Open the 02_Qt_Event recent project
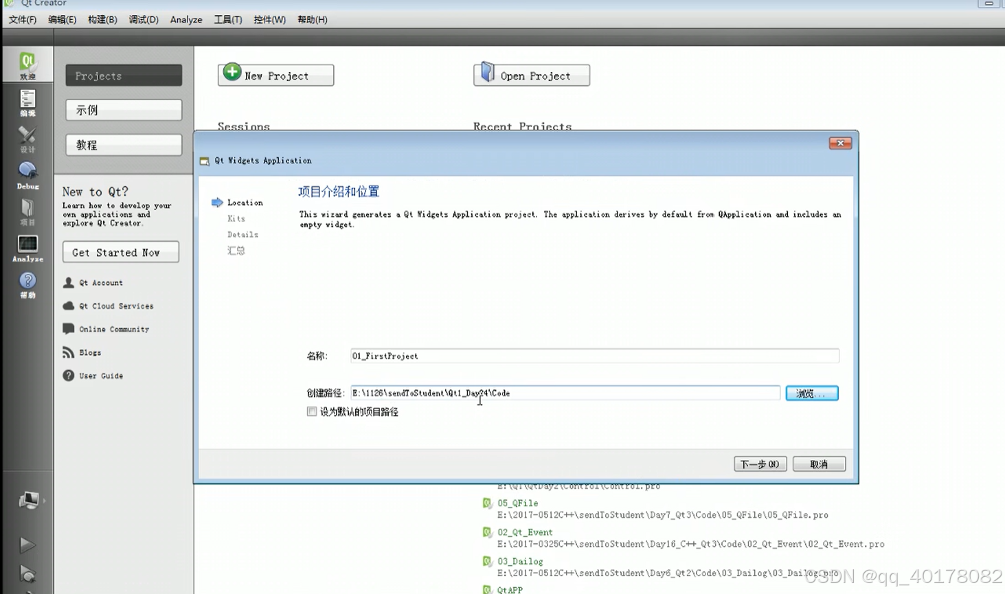 click(x=525, y=532)
